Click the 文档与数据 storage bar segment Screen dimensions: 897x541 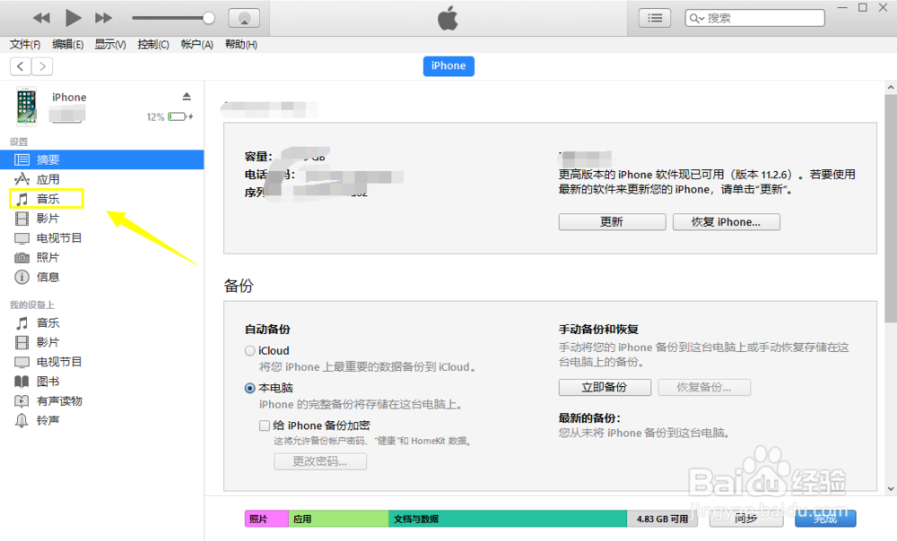(x=508, y=519)
